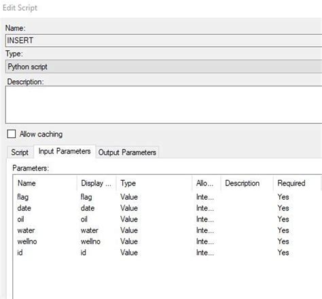
Task: Click the Inte... cell in oil row
Action: tap(205, 219)
